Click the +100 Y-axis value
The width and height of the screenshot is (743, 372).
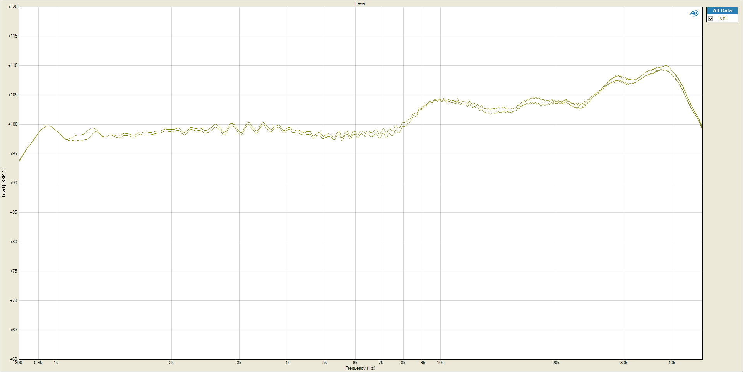(x=13, y=124)
